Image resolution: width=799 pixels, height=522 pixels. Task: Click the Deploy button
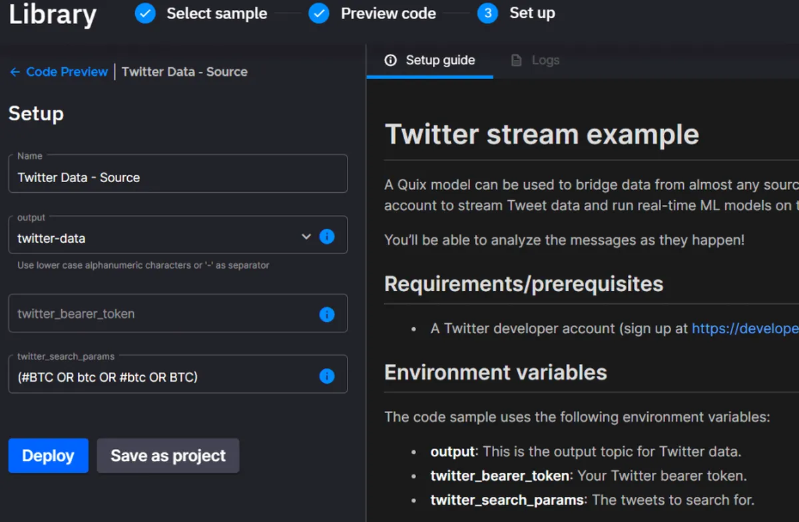click(48, 456)
